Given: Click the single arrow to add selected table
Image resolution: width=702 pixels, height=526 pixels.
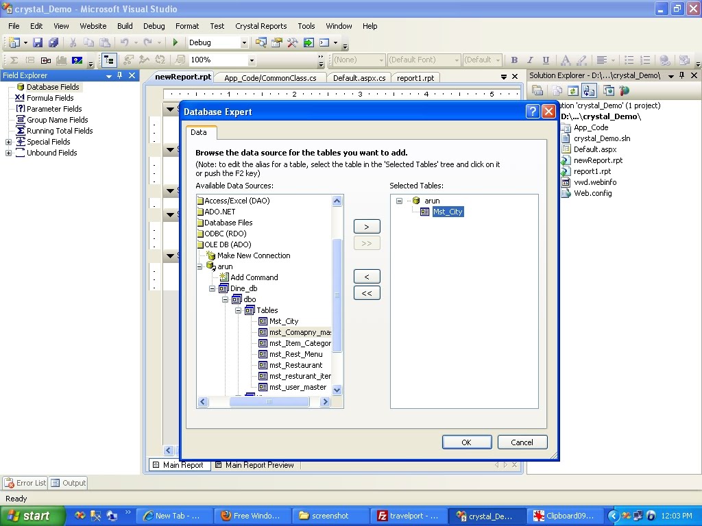Looking at the screenshot, I should coord(367,226).
